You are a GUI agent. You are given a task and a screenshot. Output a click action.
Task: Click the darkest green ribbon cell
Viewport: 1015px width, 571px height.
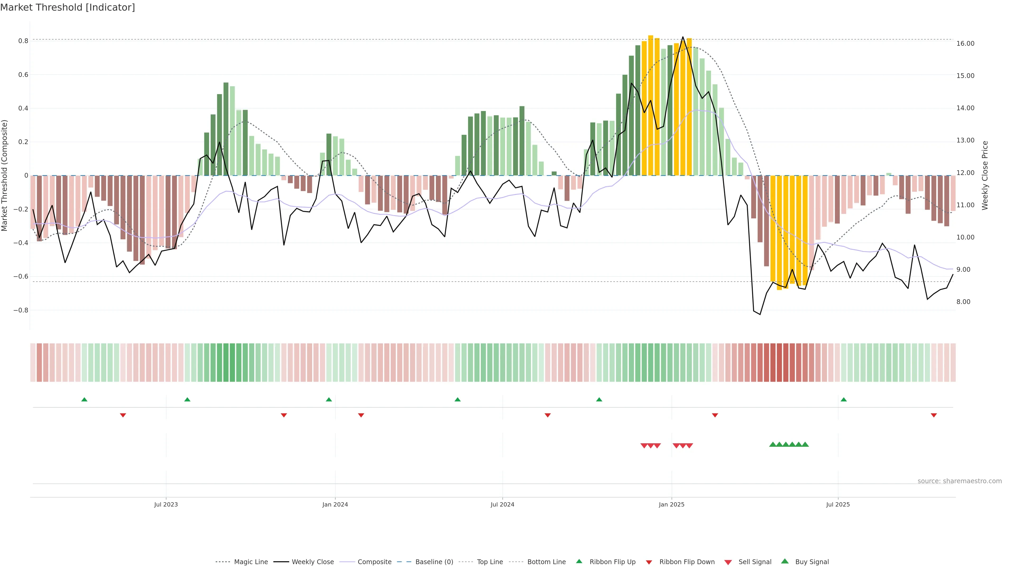[x=232, y=362]
